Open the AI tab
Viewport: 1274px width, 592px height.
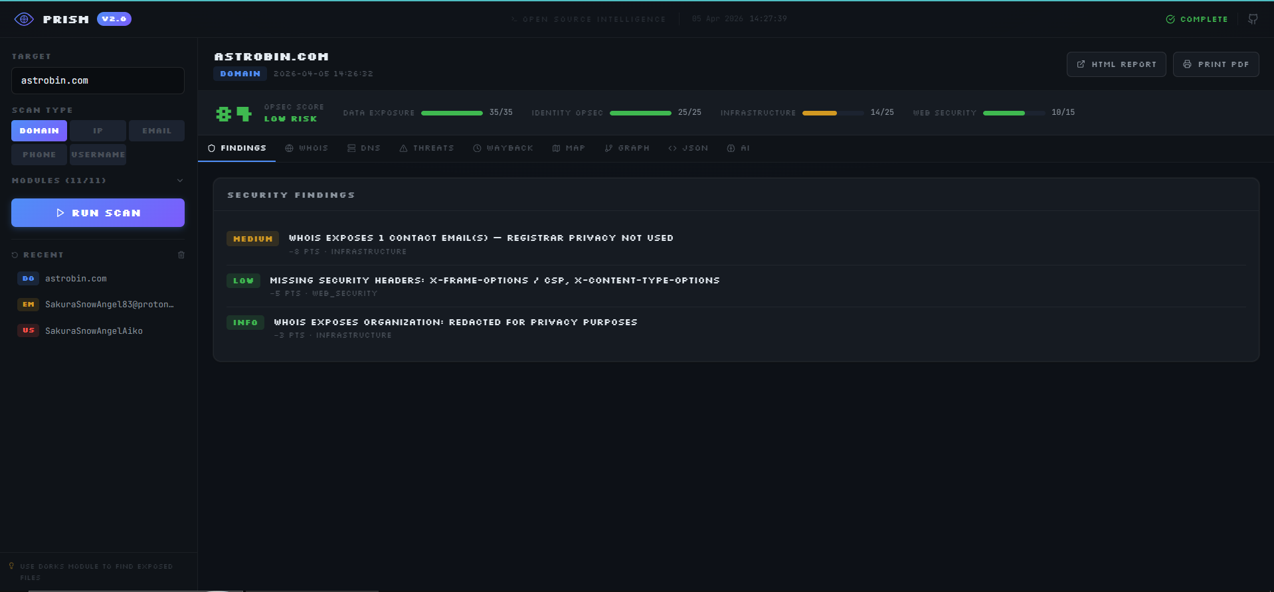click(x=739, y=148)
